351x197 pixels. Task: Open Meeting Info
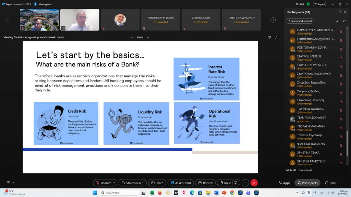tap(43, 4)
